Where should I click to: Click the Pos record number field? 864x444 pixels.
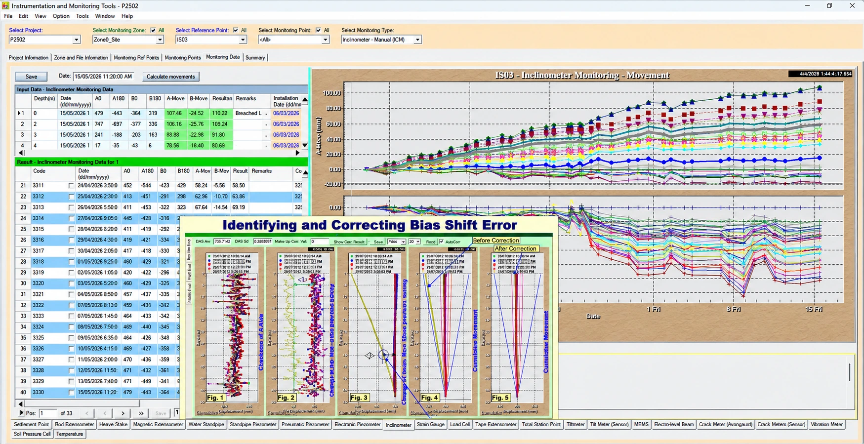tap(47, 413)
